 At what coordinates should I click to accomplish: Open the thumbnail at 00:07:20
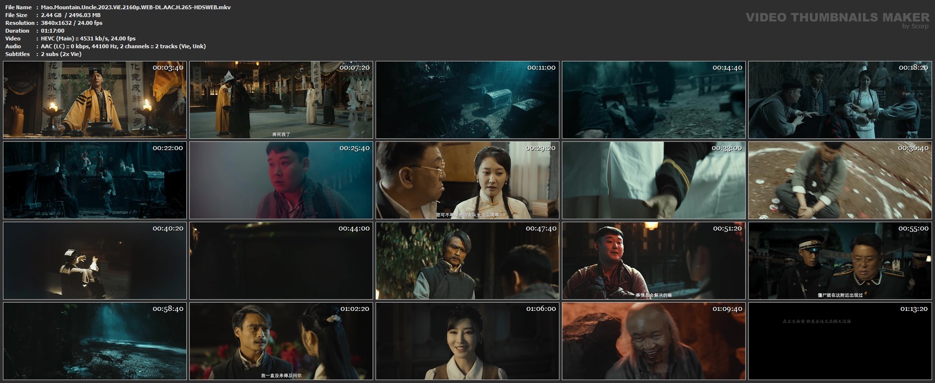[x=281, y=100]
